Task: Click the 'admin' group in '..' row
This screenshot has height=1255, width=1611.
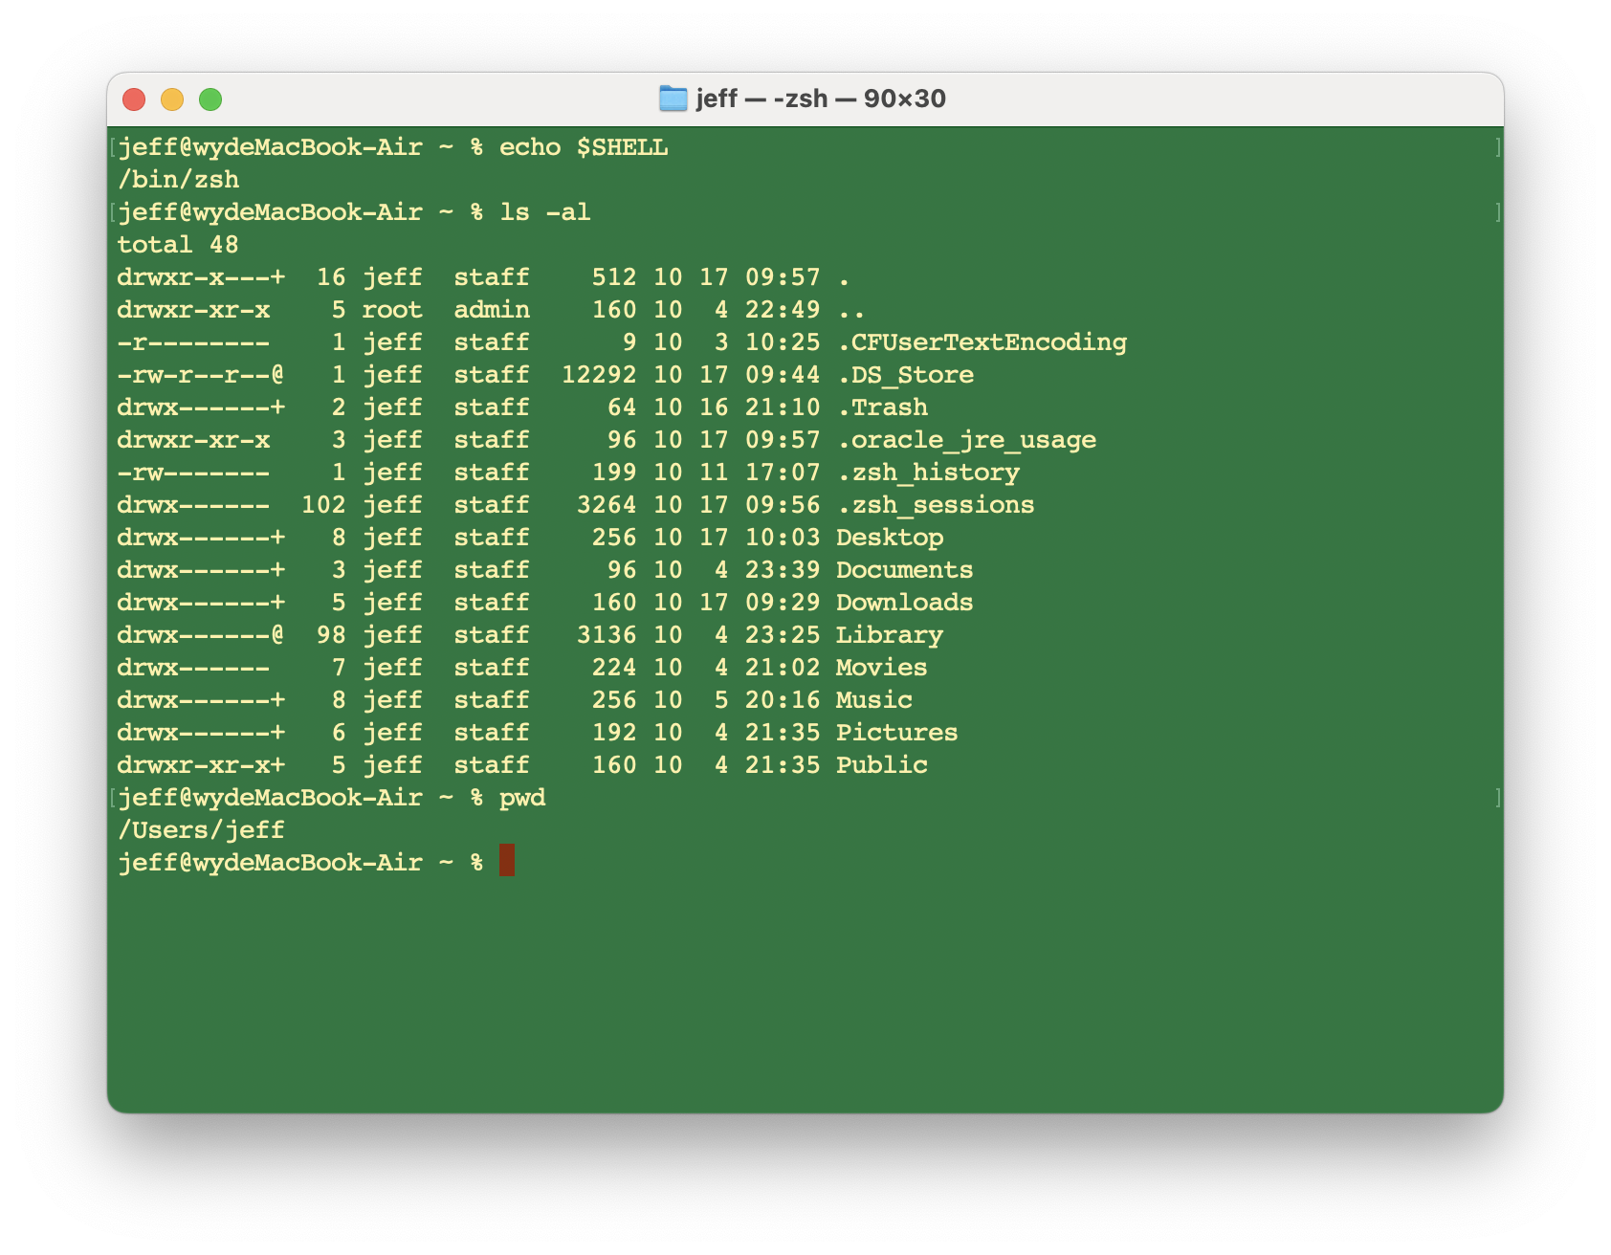Action: tap(492, 310)
